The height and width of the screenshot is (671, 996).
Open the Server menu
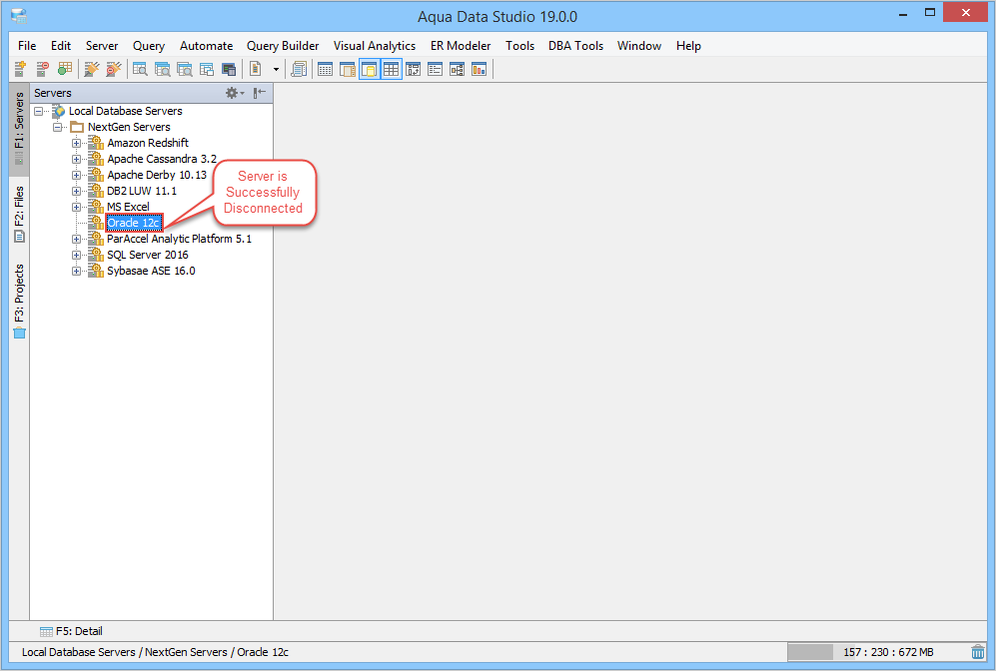pyautogui.click(x=102, y=46)
